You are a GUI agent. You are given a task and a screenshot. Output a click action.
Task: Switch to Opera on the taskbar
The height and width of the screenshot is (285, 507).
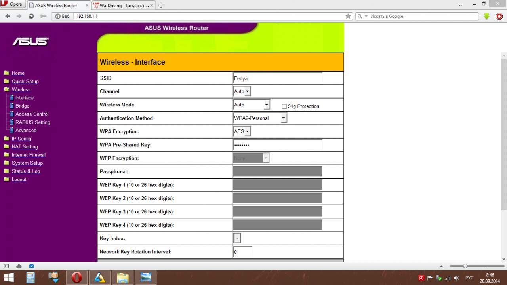76,277
